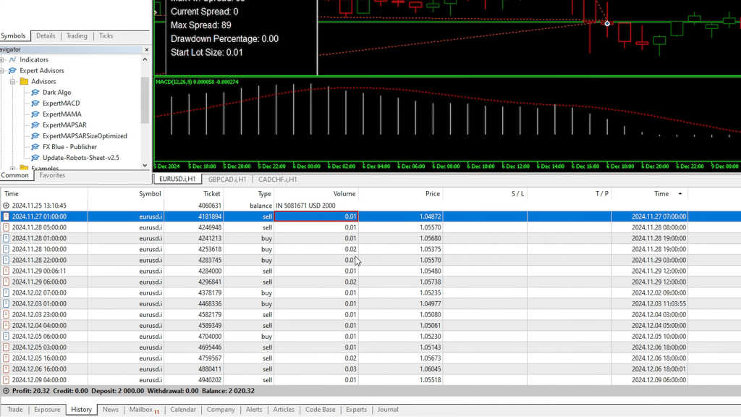The image size is (741, 417).
Task: Click the summary icon beside Profit: 20.32
Action: point(7,391)
